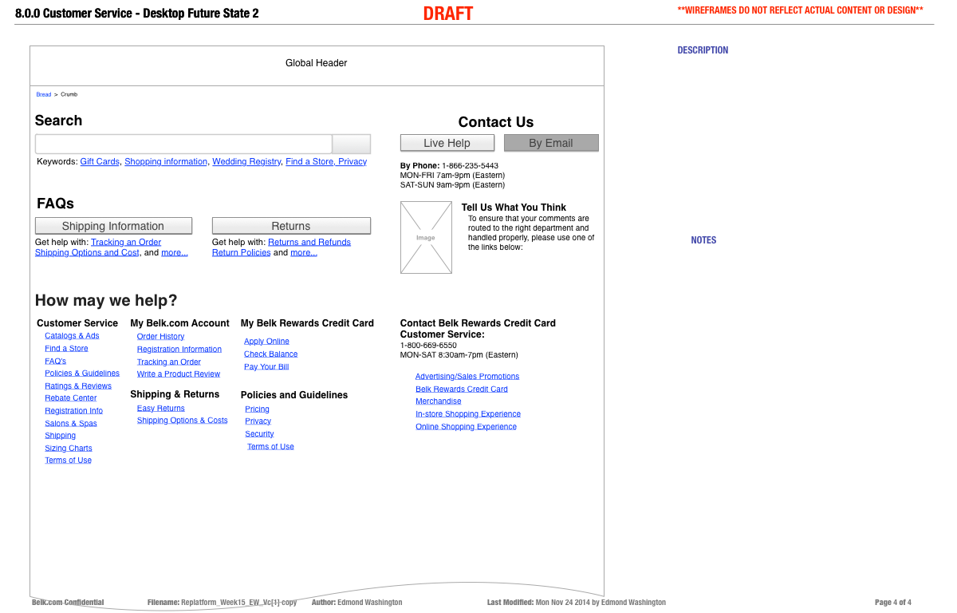
Task: Open Catalogs & Ads link
Action: pos(72,336)
